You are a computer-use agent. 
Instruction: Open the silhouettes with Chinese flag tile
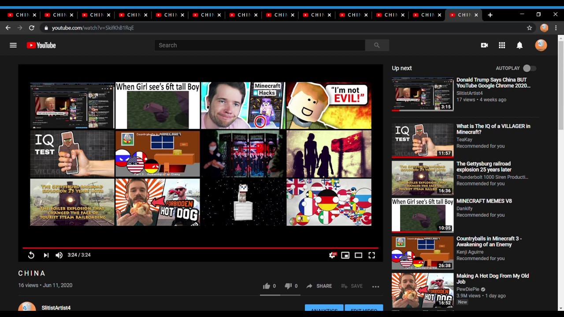[329, 154]
